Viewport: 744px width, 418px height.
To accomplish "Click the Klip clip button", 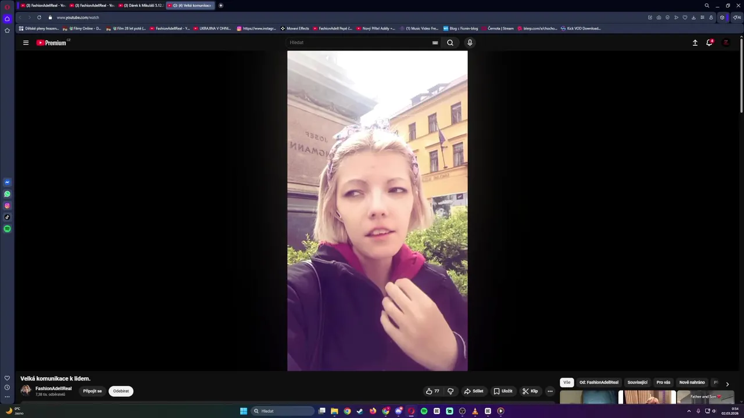I will tap(530, 391).
